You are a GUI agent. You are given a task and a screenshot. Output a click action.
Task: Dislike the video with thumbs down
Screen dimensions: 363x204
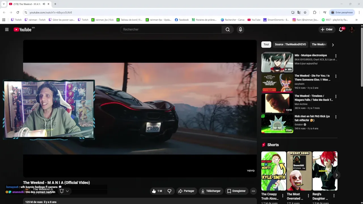coord(169,191)
